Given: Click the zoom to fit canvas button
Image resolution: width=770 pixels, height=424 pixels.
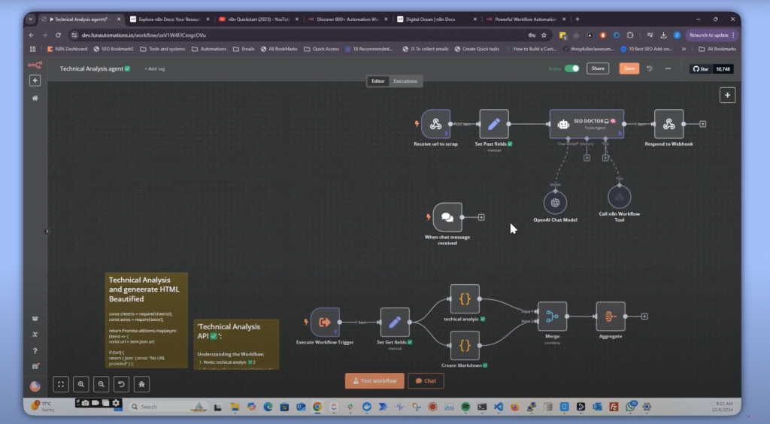Looking at the screenshot, I should click(61, 383).
